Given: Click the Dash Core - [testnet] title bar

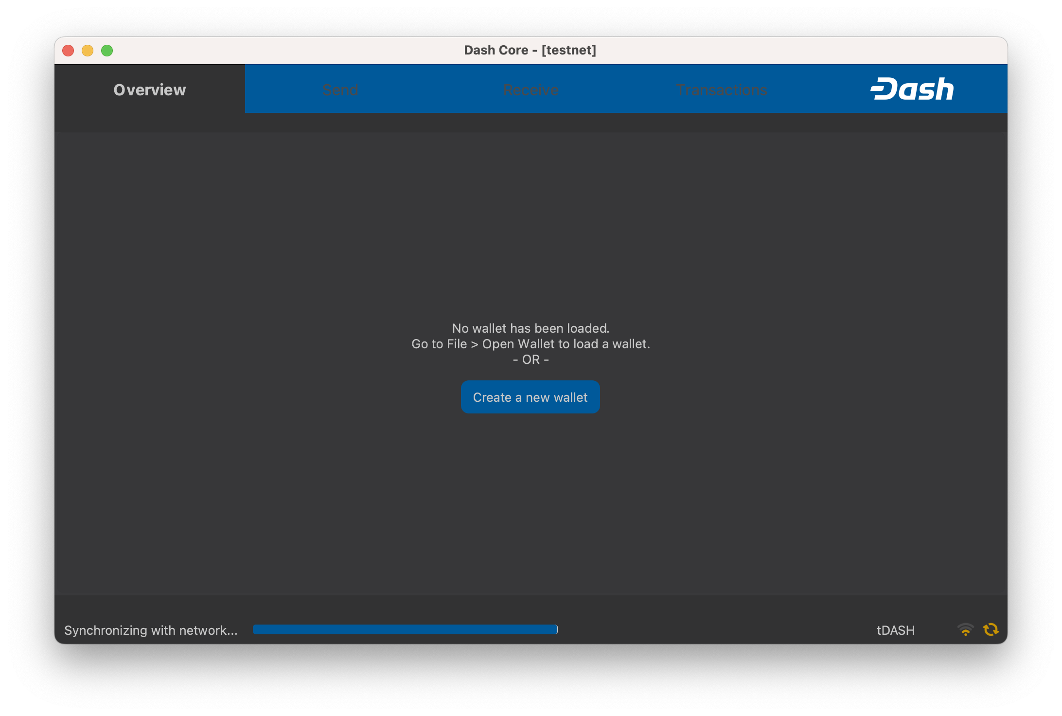Looking at the screenshot, I should [x=530, y=50].
